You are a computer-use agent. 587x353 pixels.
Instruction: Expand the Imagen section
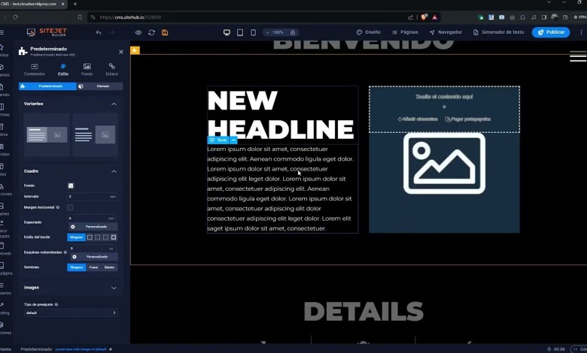point(114,288)
